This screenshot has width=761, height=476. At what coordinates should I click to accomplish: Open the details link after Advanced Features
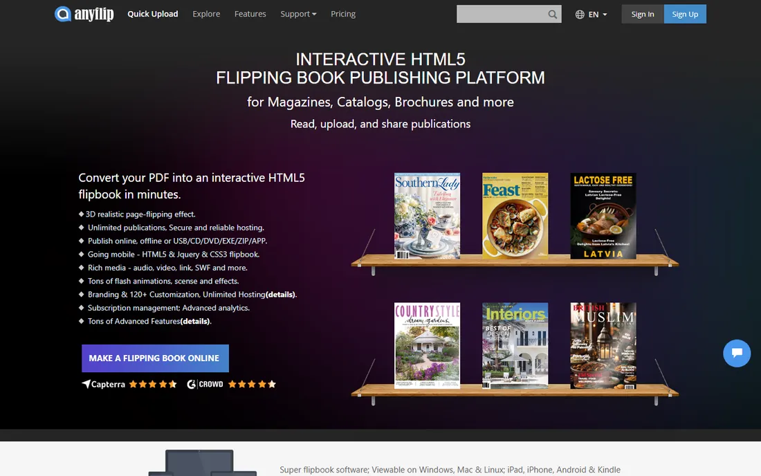coord(195,321)
